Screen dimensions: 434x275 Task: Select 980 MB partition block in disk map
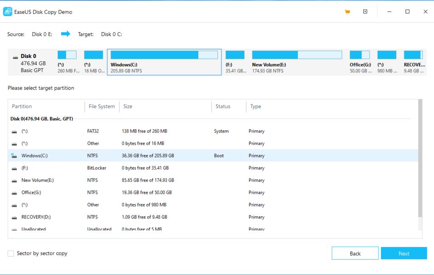pyautogui.click(x=387, y=62)
